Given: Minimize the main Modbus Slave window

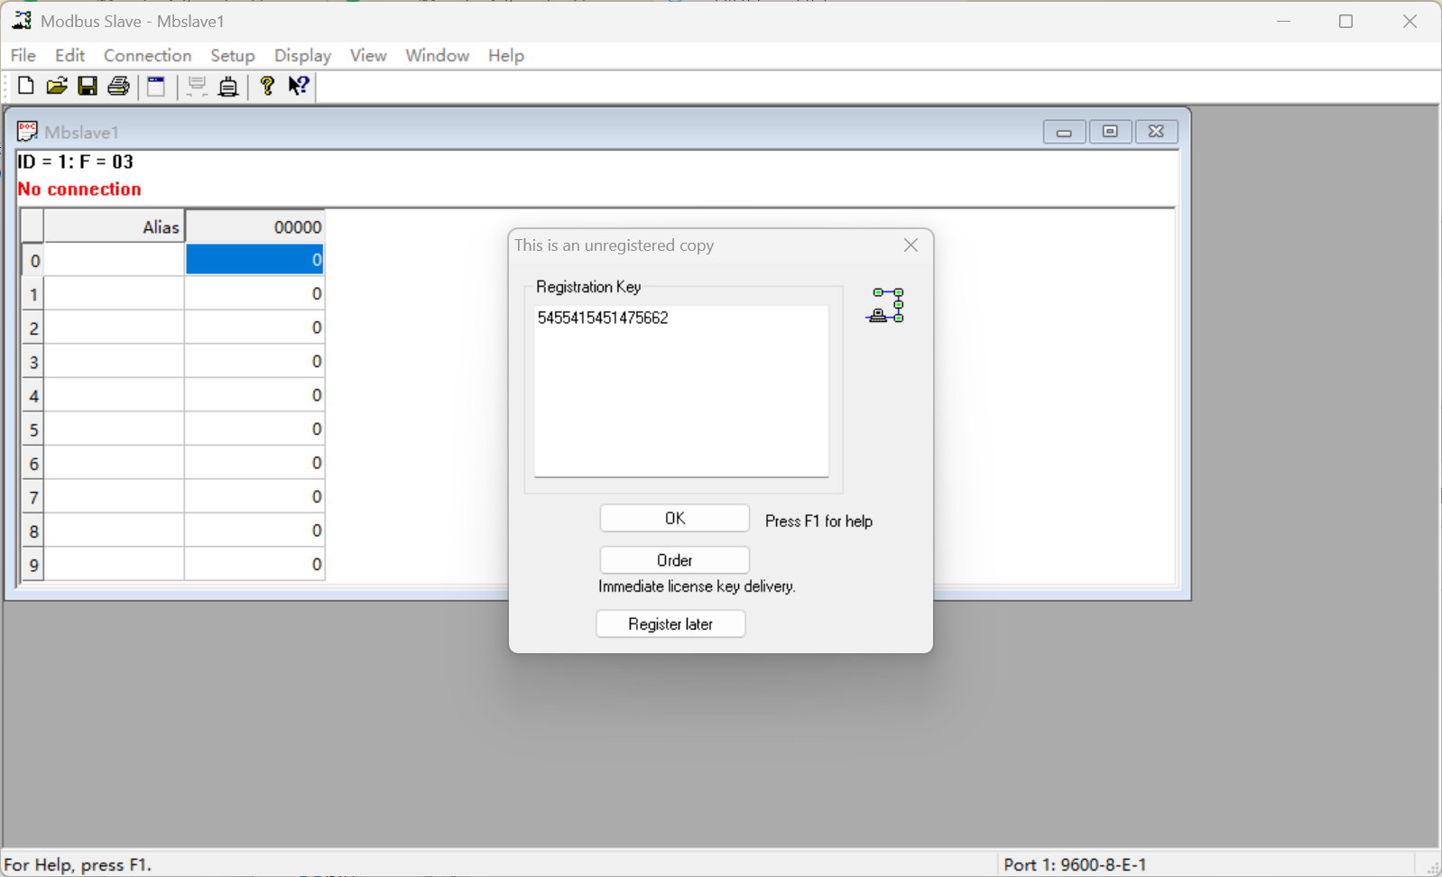Looking at the screenshot, I should coord(1283,21).
